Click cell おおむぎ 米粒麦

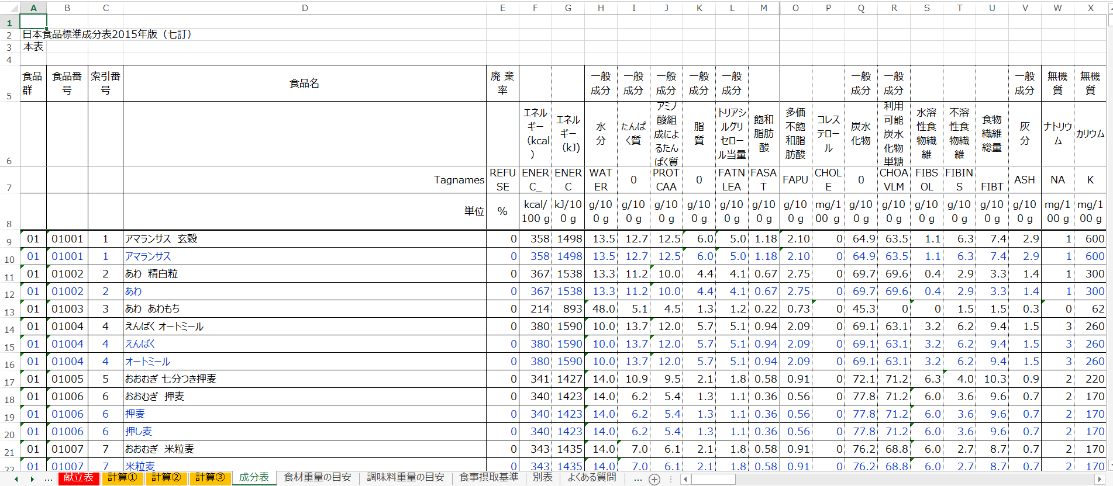pos(305,449)
